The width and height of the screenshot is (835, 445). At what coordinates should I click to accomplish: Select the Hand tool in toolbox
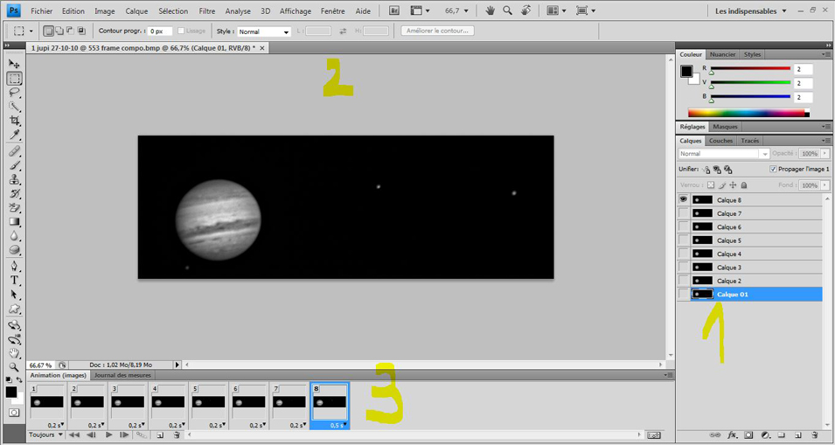coord(14,353)
